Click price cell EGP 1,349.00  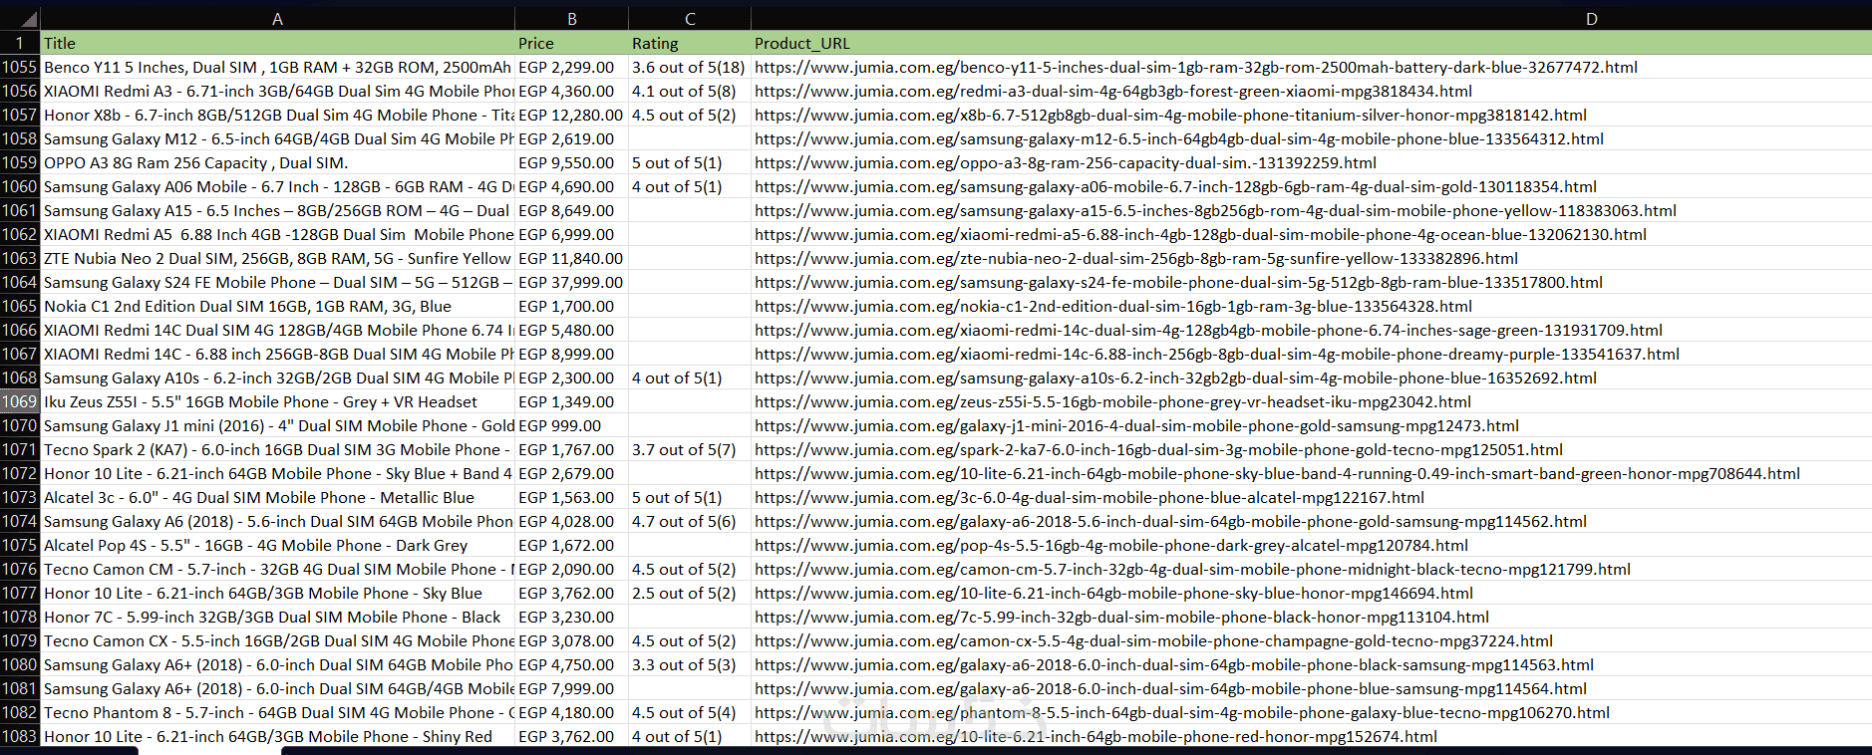point(571,401)
